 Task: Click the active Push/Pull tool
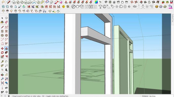pos(6,48)
